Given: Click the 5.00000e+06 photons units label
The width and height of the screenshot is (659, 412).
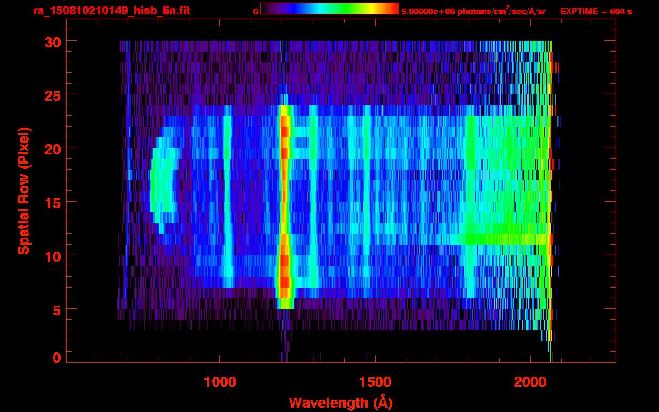Looking at the screenshot, I should [x=473, y=11].
